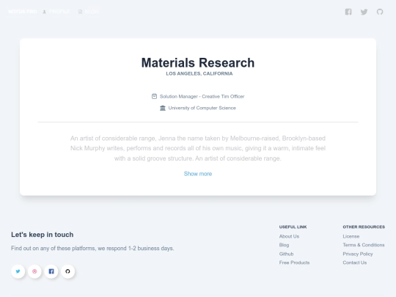Click the briefcase icon beside Solution Manager
Image resolution: width=396 pixels, height=297 pixels.
click(154, 96)
